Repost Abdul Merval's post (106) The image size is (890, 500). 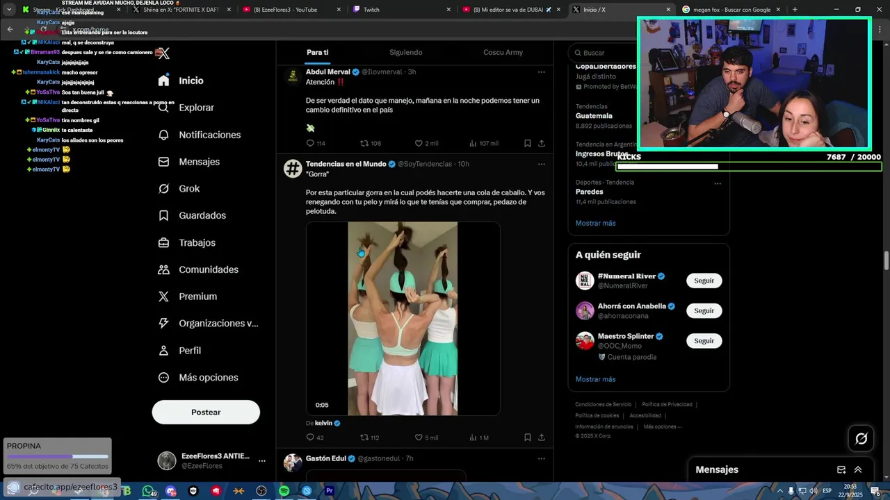(x=370, y=143)
